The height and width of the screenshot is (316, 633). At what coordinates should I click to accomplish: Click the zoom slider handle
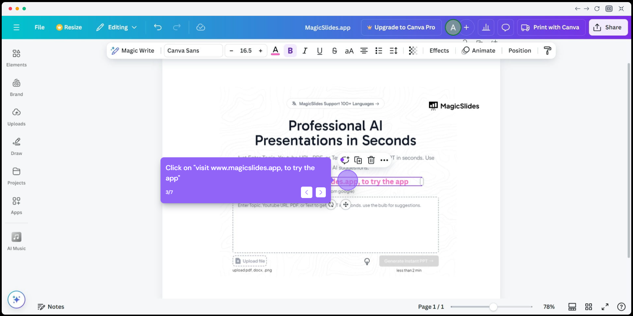point(493,307)
